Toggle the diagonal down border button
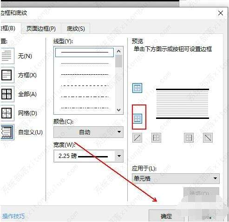This screenshot has height=222, width=229. 208,137
